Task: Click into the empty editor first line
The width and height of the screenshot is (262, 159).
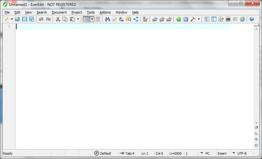Action: (123, 27)
